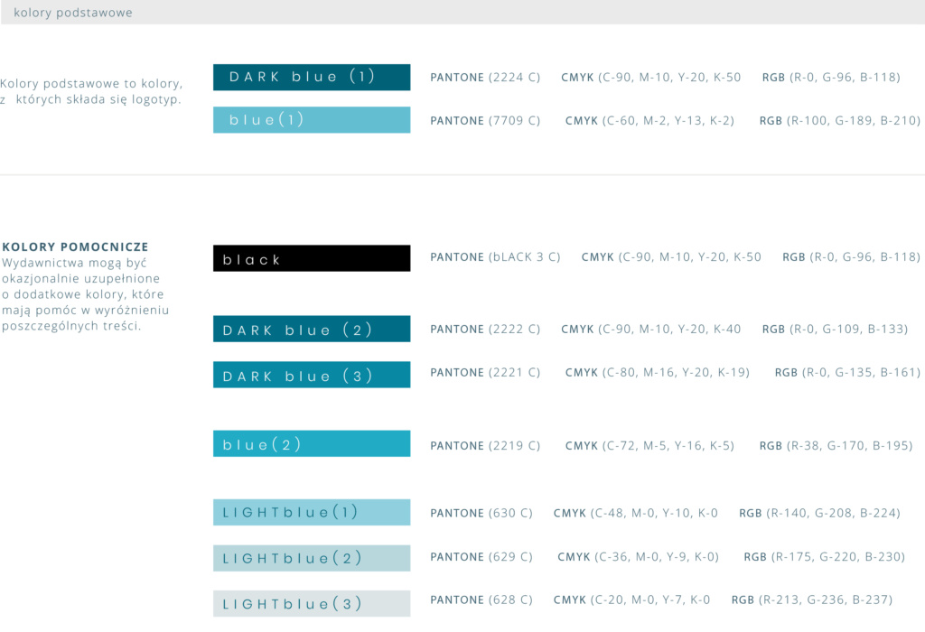Click 'RGB (R-0, G-109, B-133)' text

pos(835,329)
